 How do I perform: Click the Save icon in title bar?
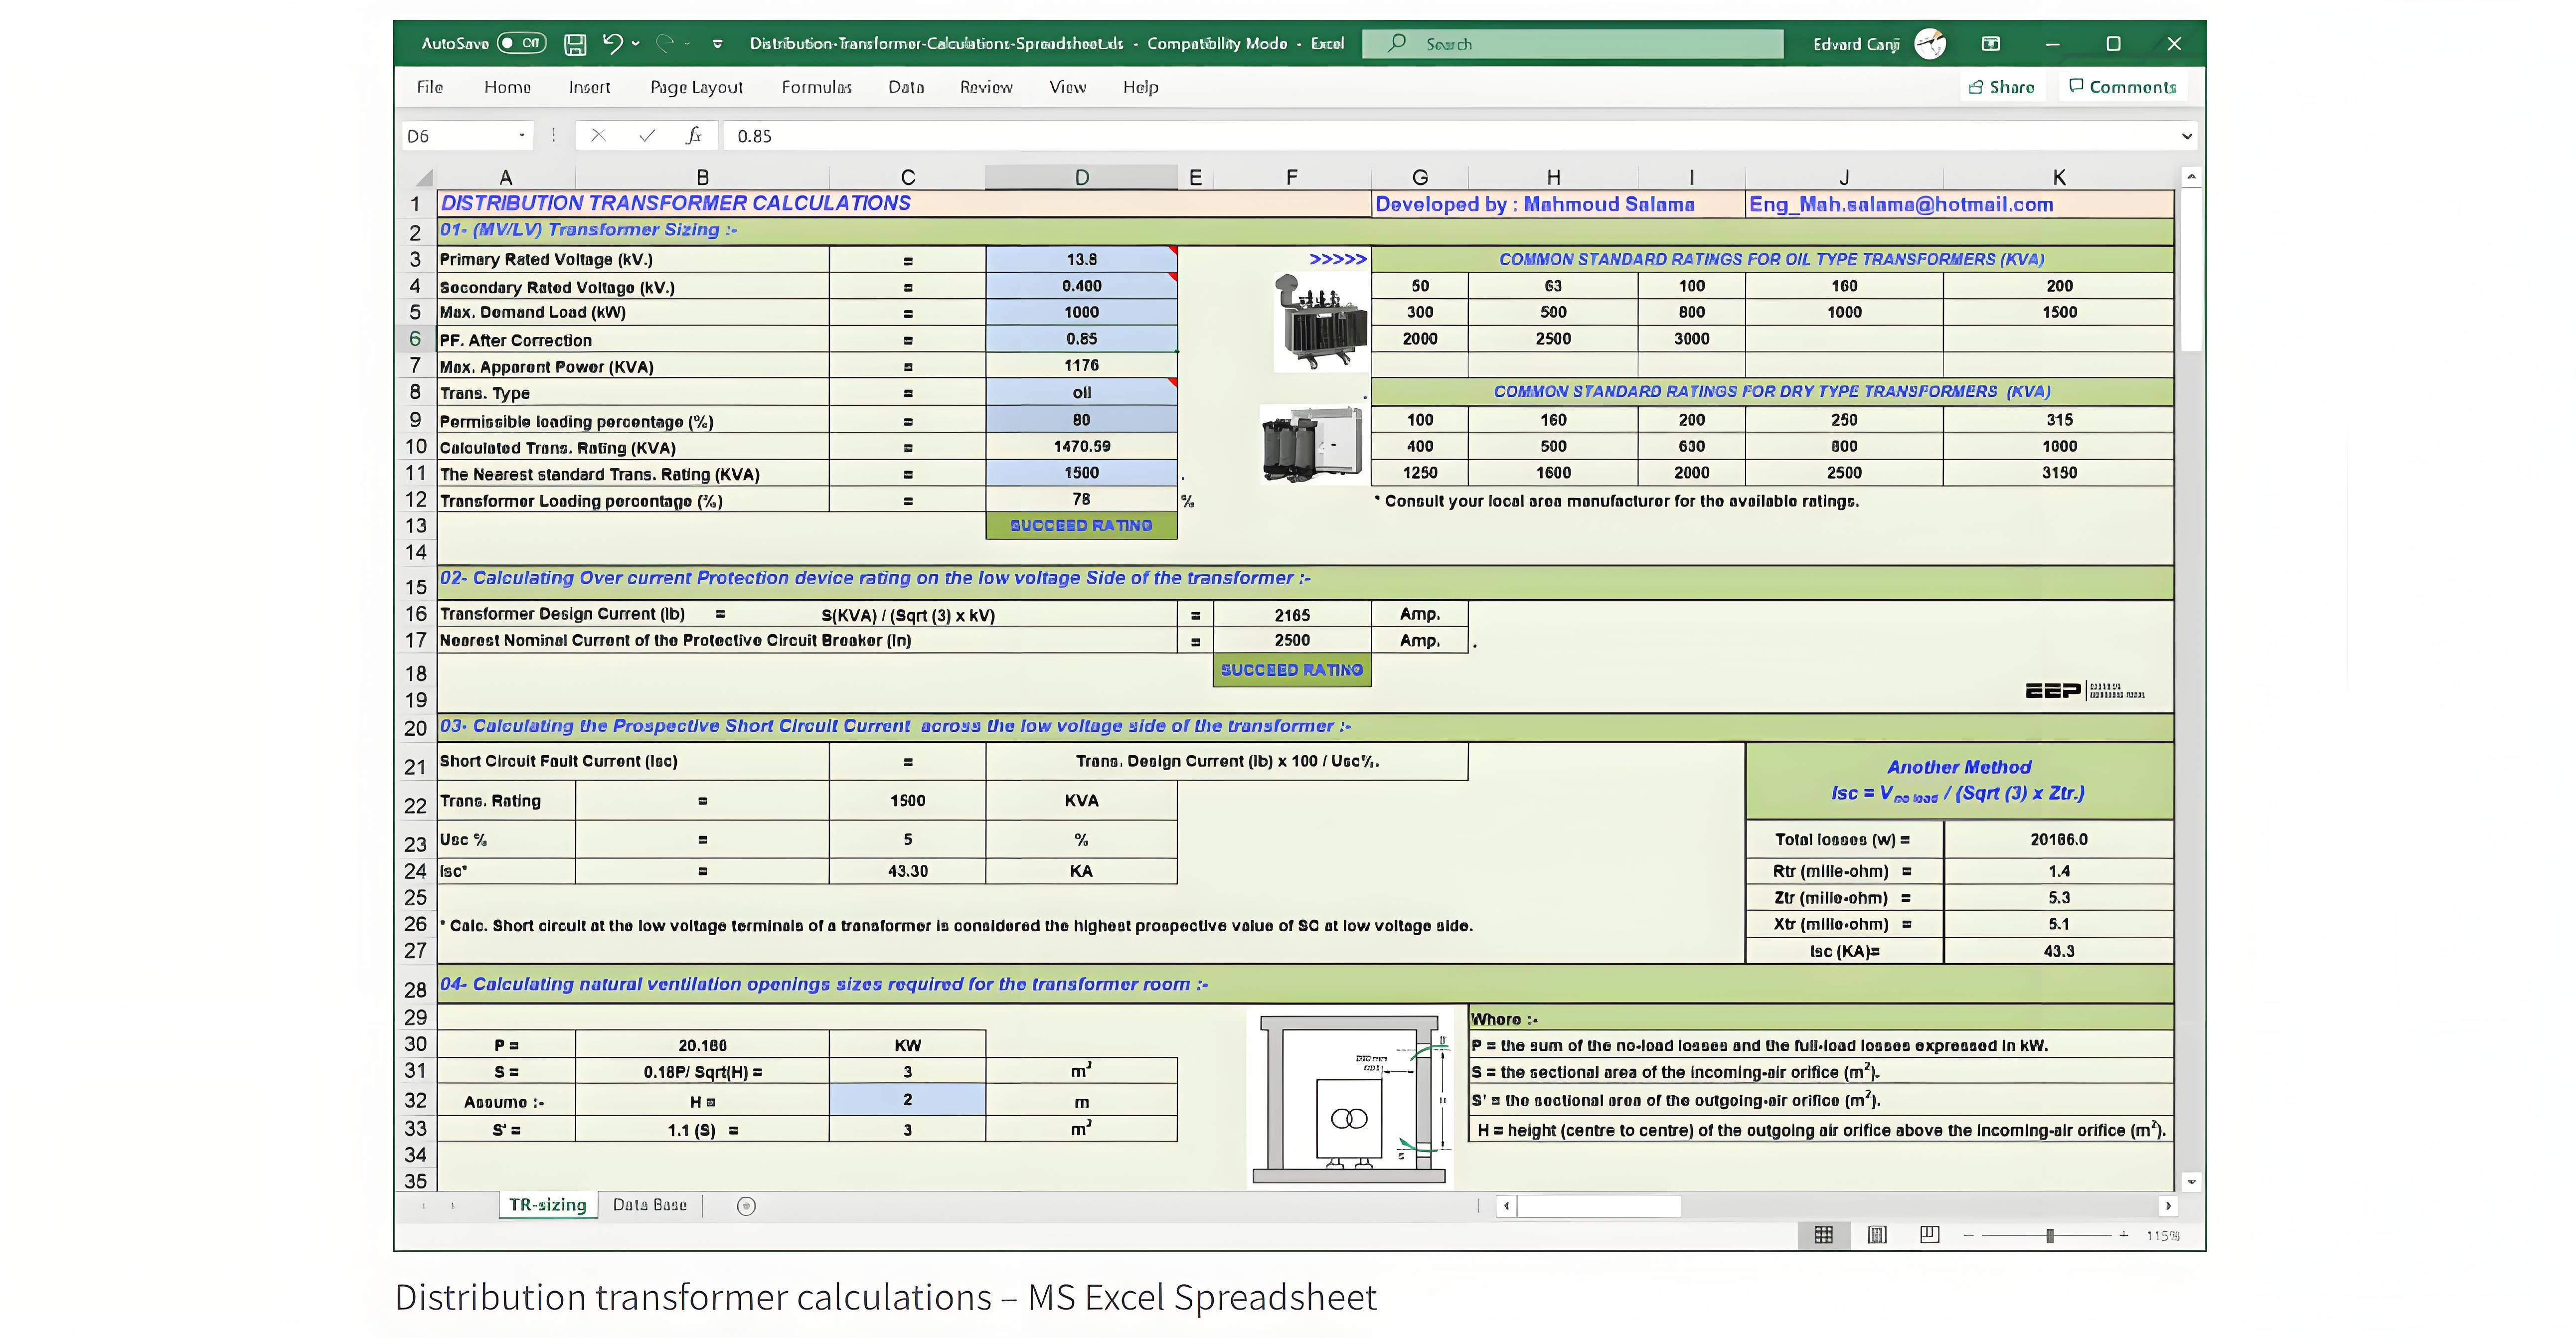coord(575,44)
